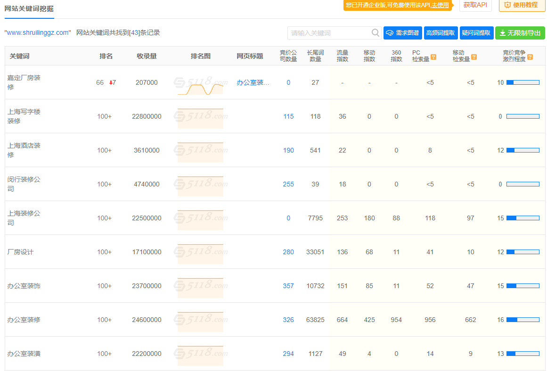Click the 需求图谱 button
The width and height of the screenshot is (547, 371).
pos(402,33)
